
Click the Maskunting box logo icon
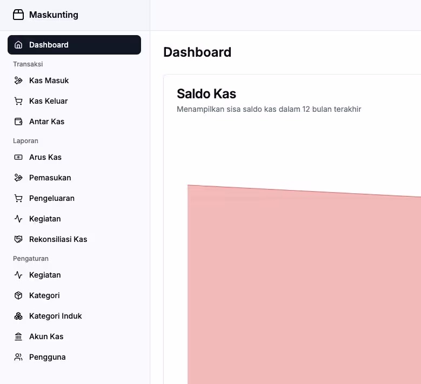(x=18, y=15)
